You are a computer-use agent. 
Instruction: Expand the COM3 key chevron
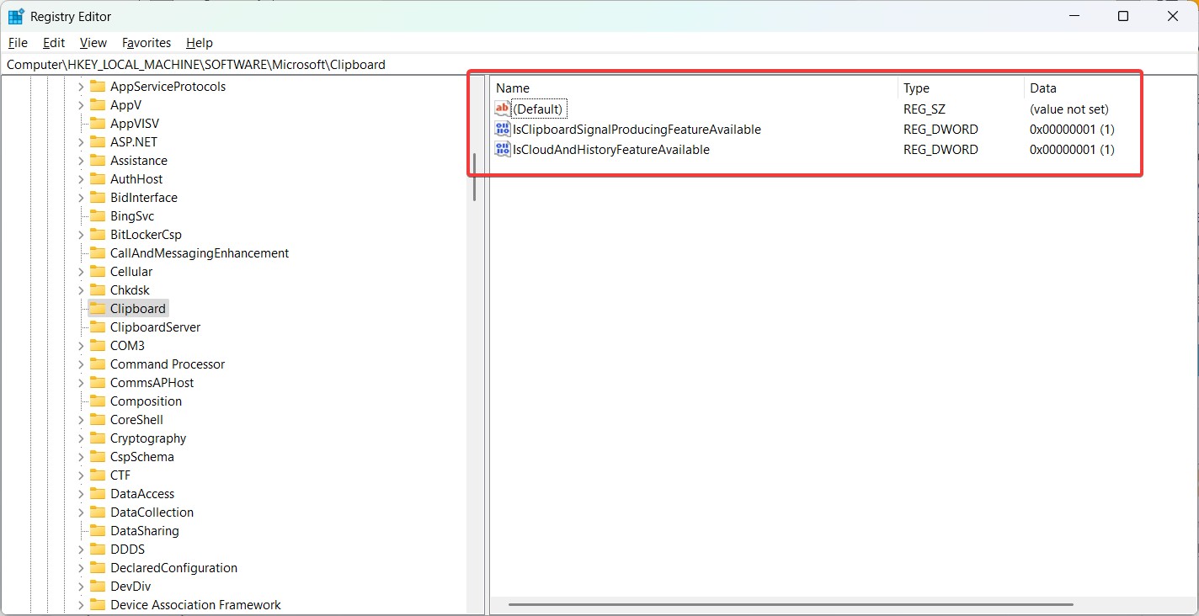click(x=81, y=345)
